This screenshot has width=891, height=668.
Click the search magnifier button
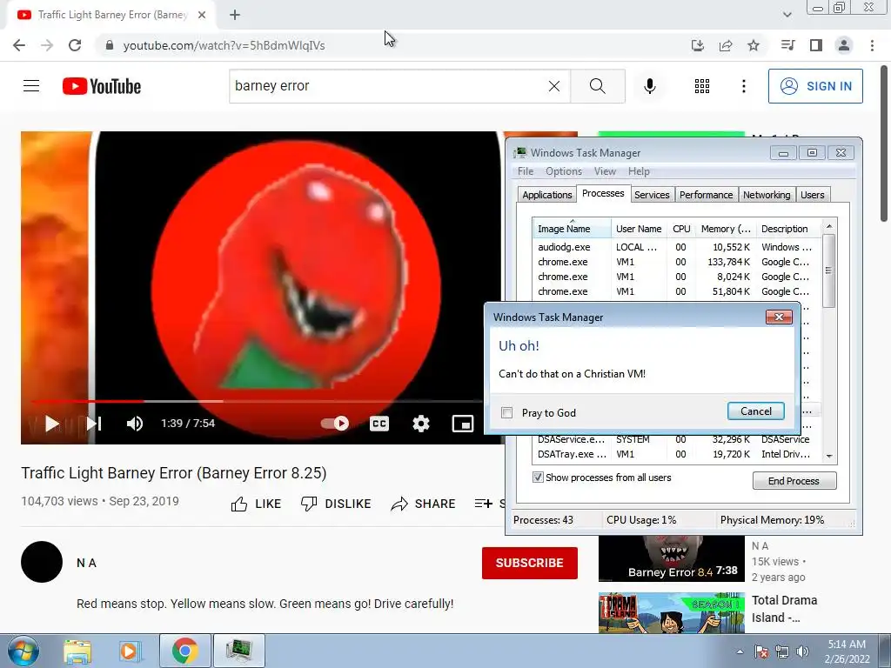tap(597, 86)
